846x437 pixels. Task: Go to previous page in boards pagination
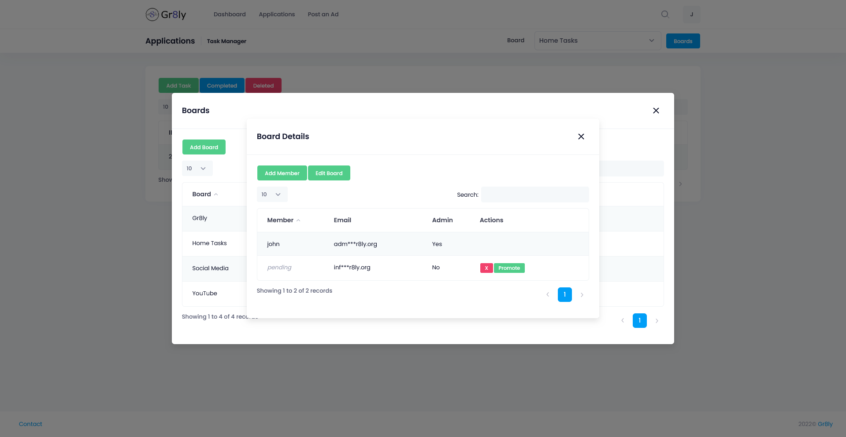click(x=623, y=321)
